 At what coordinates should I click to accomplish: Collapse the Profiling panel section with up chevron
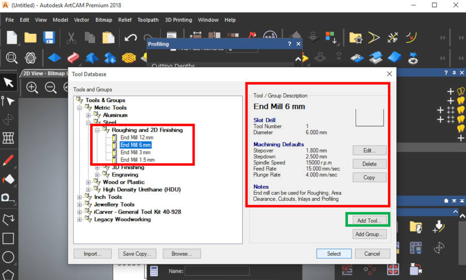point(298,59)
